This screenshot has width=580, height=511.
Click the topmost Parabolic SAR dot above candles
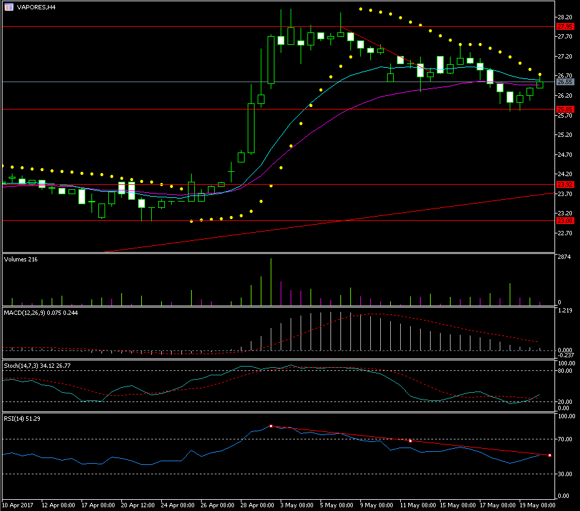[x=360, y=9]
